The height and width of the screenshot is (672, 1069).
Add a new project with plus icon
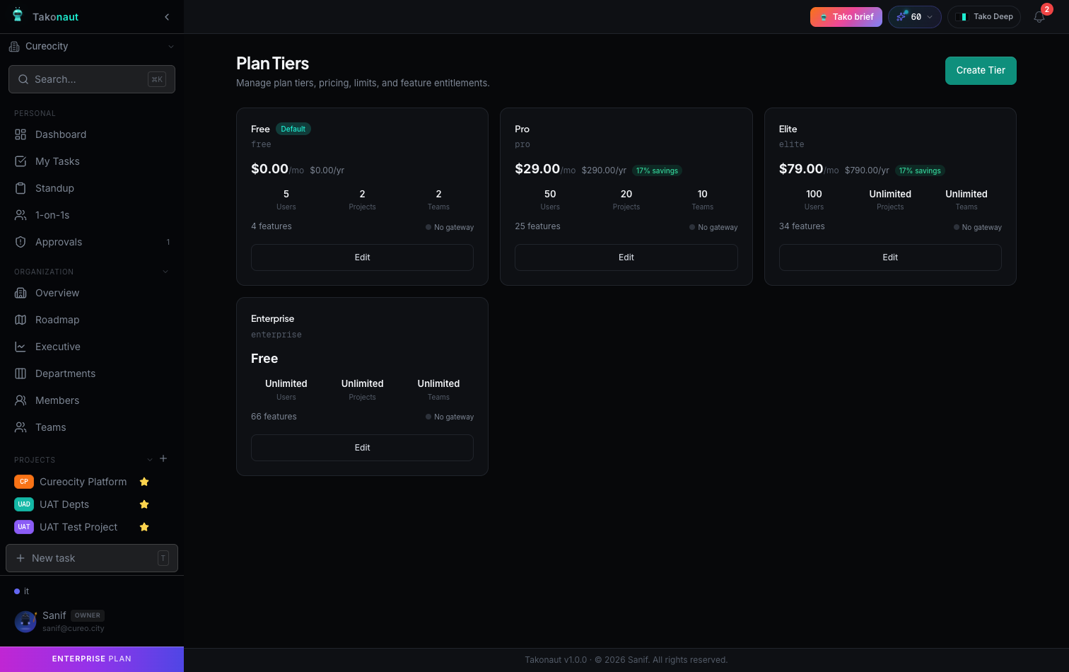pyautogui.click(x=163, y=458)
